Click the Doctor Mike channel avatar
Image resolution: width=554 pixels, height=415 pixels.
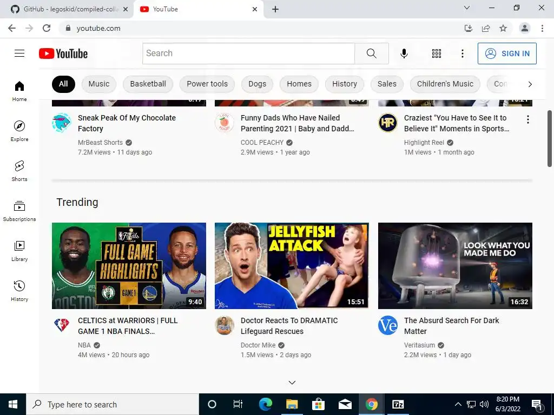(225, 325)
